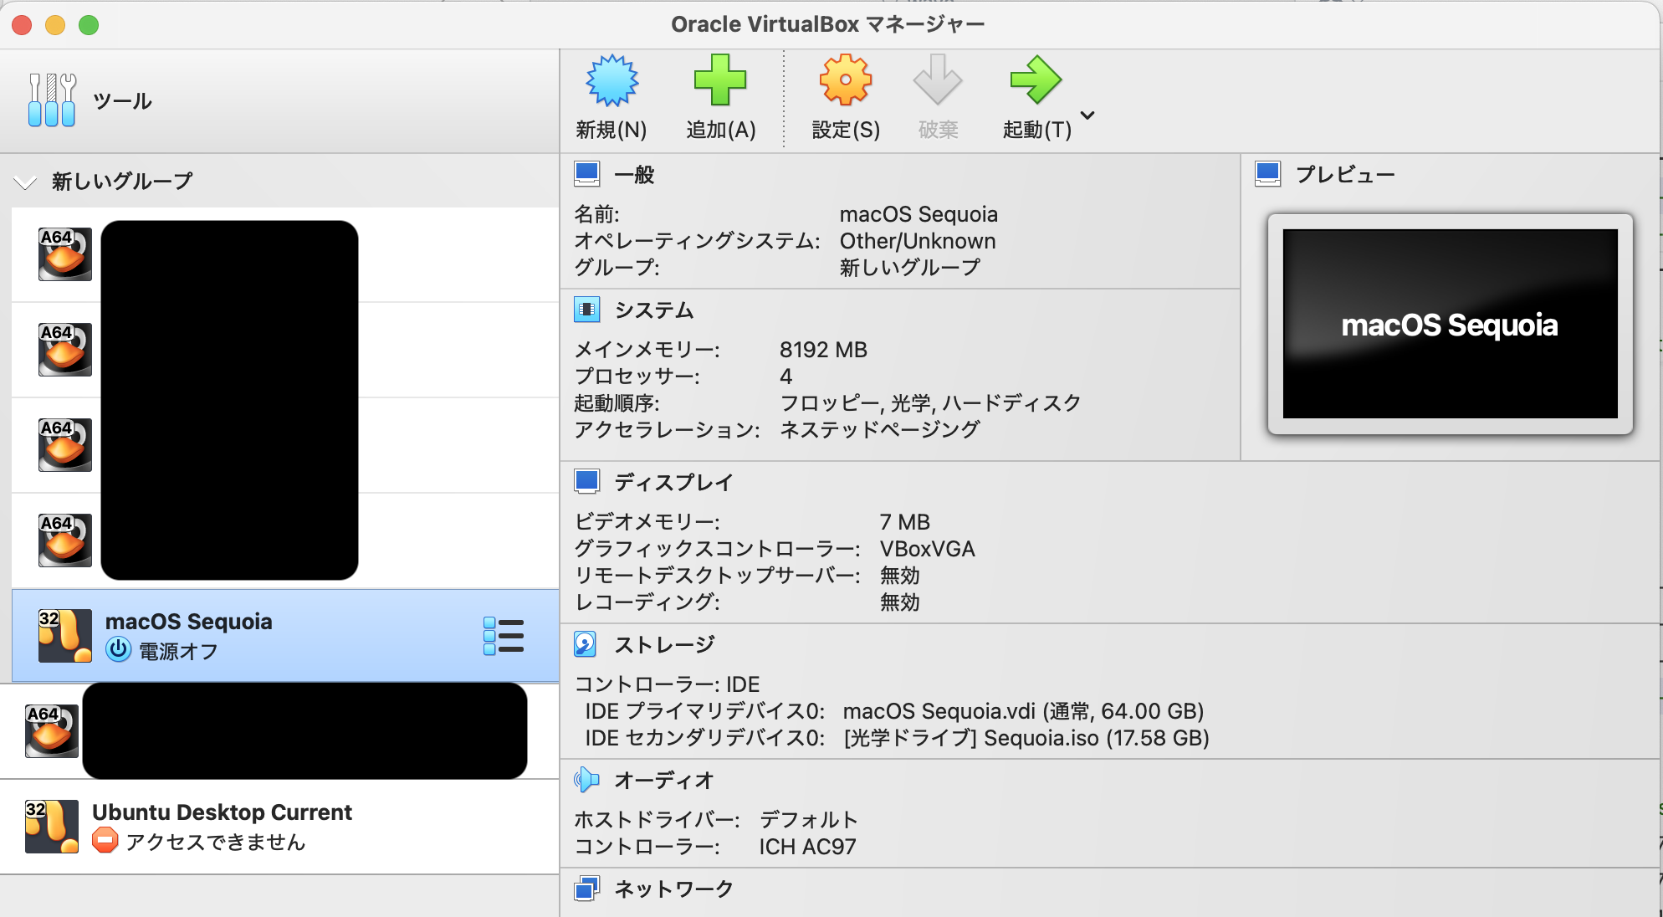Viewport: 1663px width, 917px height.
Task: Select the ツール tools icon
Action: coord(52,100)
